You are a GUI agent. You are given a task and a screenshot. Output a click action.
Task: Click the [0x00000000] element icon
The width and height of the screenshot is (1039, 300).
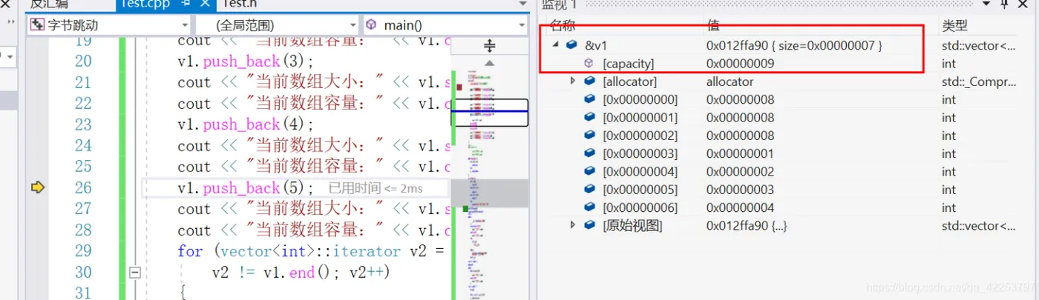[589, 99]
